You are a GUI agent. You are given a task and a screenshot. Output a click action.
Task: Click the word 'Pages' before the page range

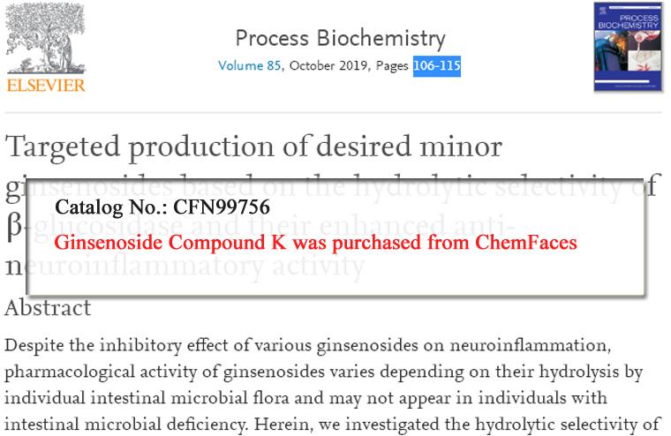pos(392,66)
